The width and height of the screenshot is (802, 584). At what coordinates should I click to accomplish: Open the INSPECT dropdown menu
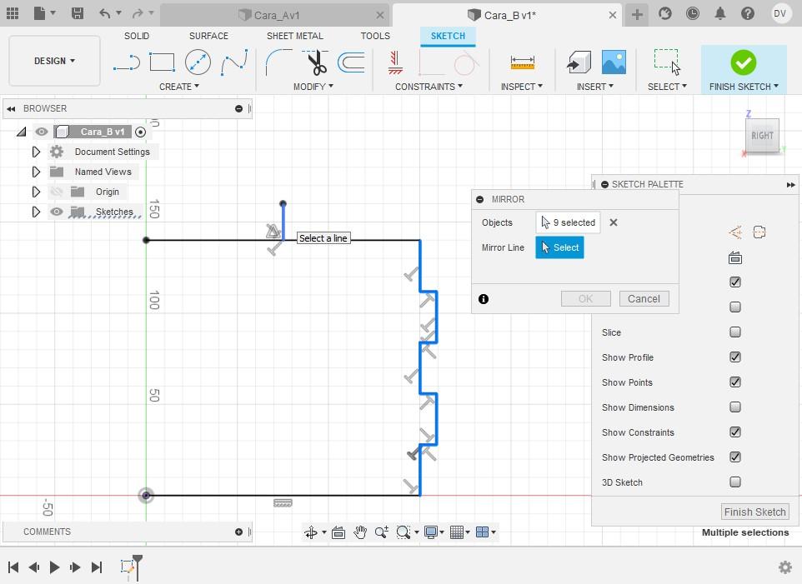point(522,87)
